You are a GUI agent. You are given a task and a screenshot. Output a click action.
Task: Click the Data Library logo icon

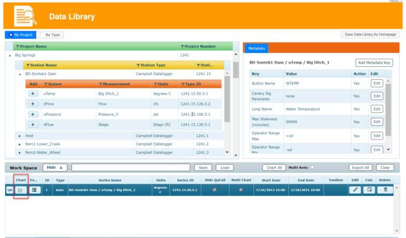(25, 16)
